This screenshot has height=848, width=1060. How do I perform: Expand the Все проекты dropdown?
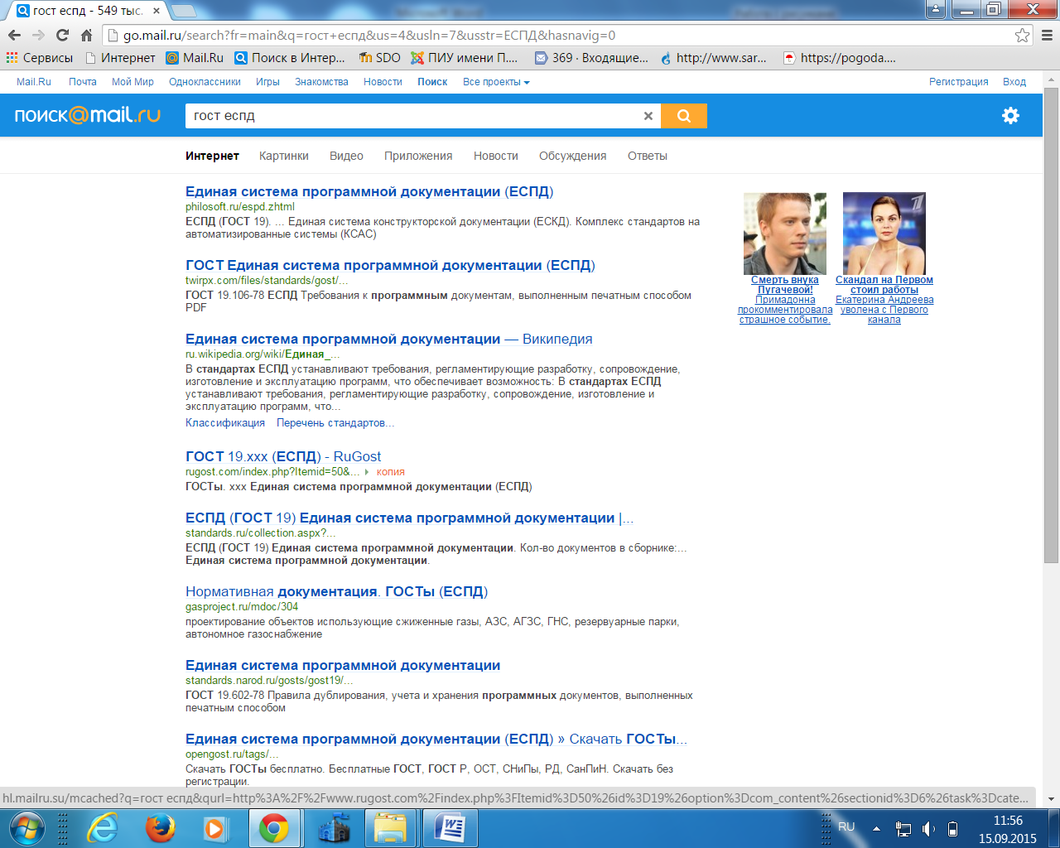coord(496,82)
